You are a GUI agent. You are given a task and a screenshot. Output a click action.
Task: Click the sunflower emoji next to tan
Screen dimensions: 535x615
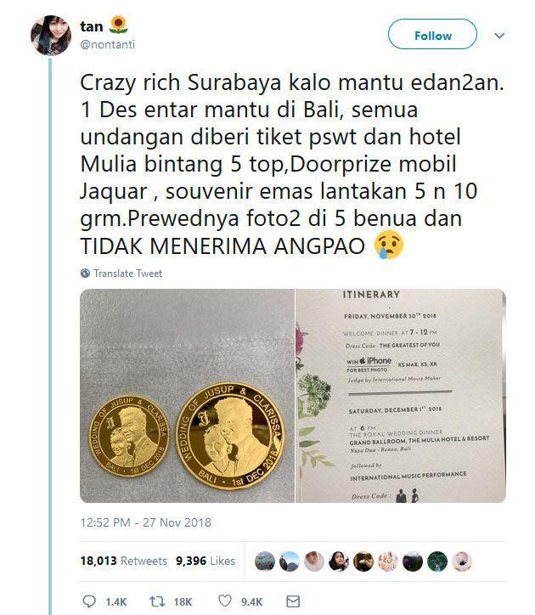[x=118, y=25]
